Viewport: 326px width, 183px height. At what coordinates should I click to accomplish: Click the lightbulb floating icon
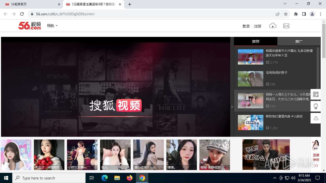[316, 106]
